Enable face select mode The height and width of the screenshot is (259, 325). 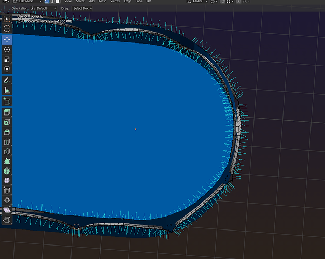click(58, 1)
